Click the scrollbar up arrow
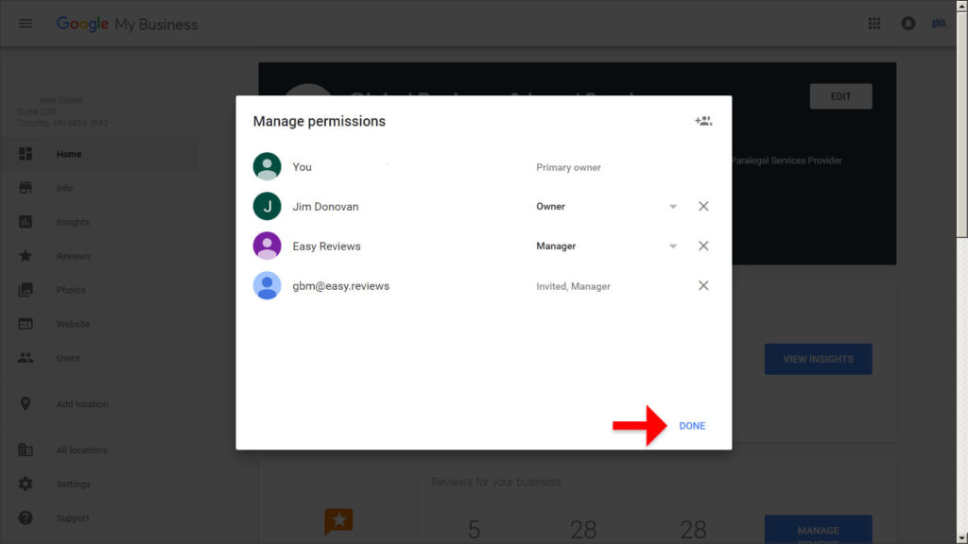968x544 pixels. tap(961, 6)
